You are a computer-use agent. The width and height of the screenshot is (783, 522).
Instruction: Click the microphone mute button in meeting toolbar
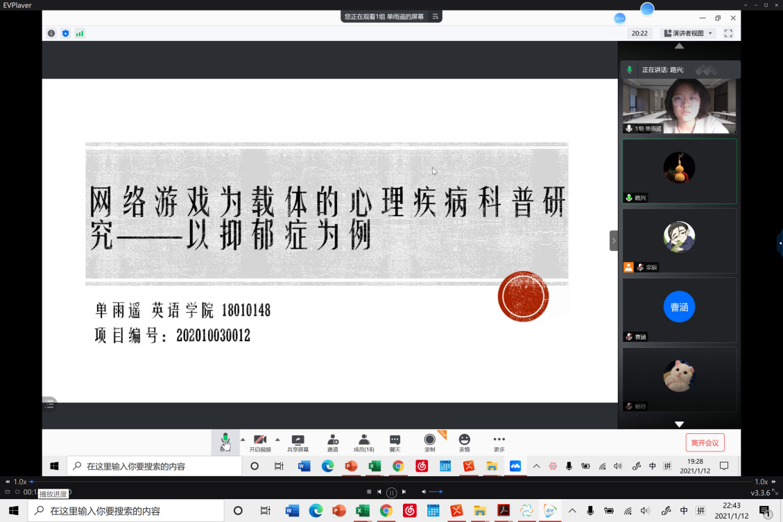coord(225,441)
